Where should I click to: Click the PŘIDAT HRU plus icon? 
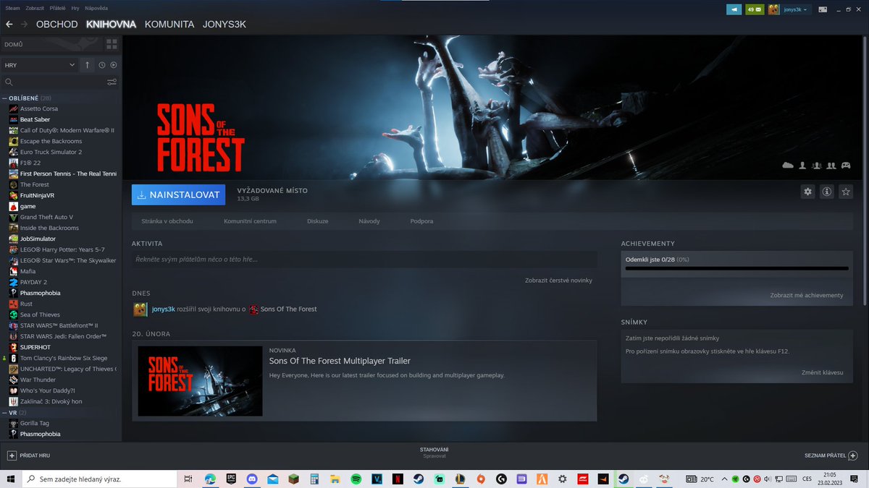coord(12,455)
